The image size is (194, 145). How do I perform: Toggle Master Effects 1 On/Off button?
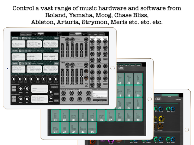pyautogui.click(x=14, y=89)
